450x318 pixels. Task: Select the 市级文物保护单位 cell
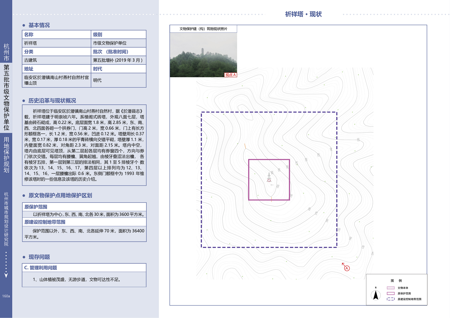(118, 43)
